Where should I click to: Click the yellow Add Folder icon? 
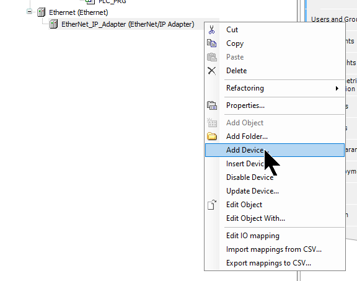click(x=212, y=136)
